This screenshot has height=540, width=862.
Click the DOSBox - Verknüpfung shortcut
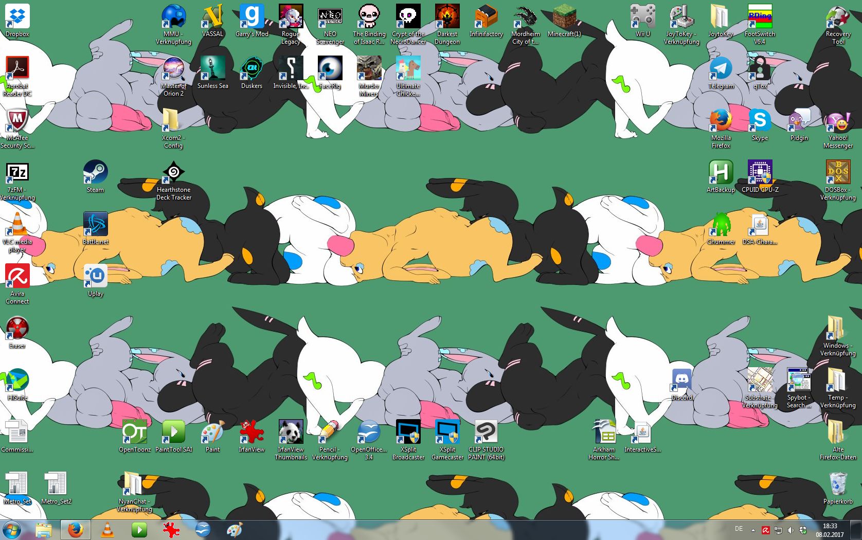[838, 180]
